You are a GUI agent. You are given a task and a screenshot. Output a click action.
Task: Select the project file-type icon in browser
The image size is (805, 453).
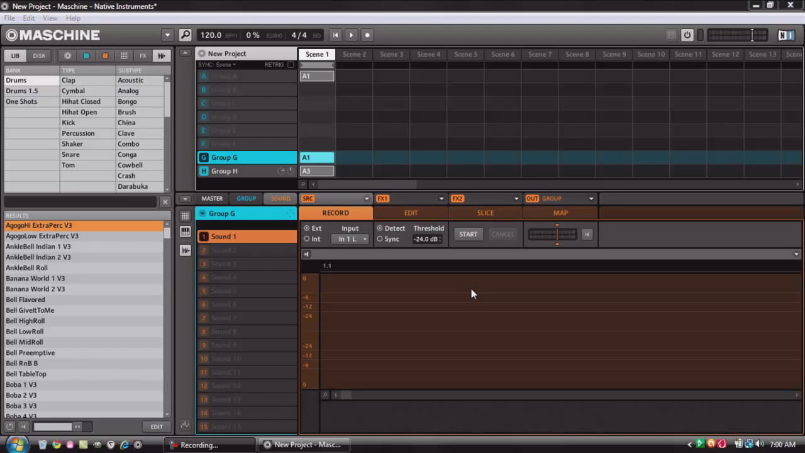pyautogui.click(x=67, y=55)
